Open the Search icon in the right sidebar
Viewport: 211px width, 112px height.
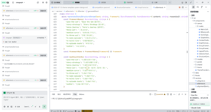[198, 7]
